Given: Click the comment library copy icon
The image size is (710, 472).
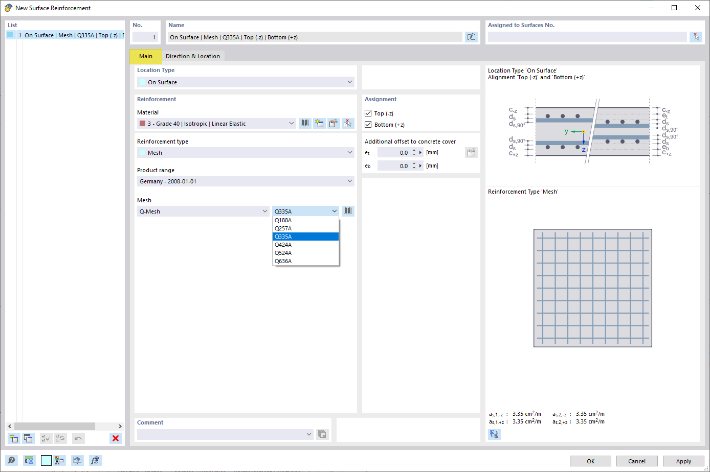Looking at the screenshot, I should click(x=322, y=434).
